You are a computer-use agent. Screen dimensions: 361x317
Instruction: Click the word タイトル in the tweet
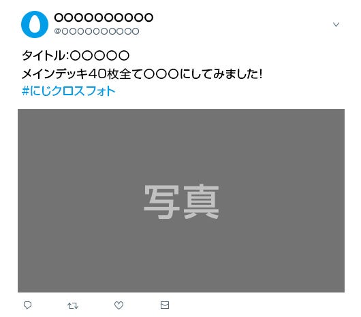(44, 56)
